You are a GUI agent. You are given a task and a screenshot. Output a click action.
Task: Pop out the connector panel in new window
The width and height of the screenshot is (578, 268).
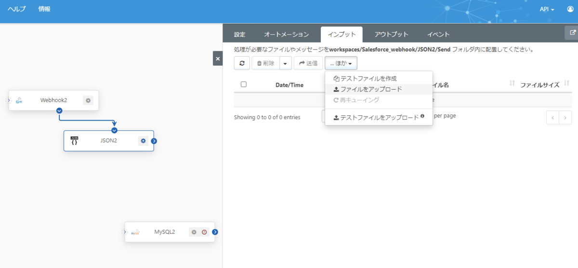pyautogui.click(x=572, y=33)
